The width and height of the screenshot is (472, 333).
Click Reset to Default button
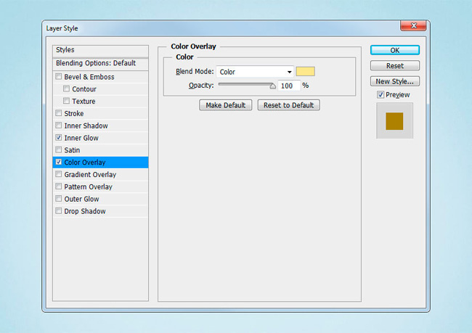tap(289, 105)
